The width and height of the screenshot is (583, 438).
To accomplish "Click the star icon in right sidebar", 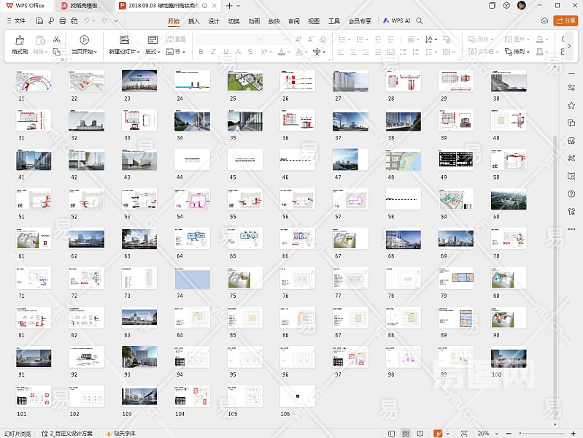I will (x=571, y=104).
